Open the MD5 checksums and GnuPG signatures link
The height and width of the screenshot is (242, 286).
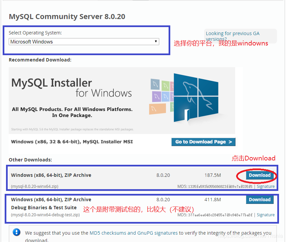[x=133, y=233]
